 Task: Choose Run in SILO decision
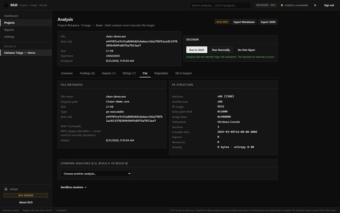[x=197, y=50]
